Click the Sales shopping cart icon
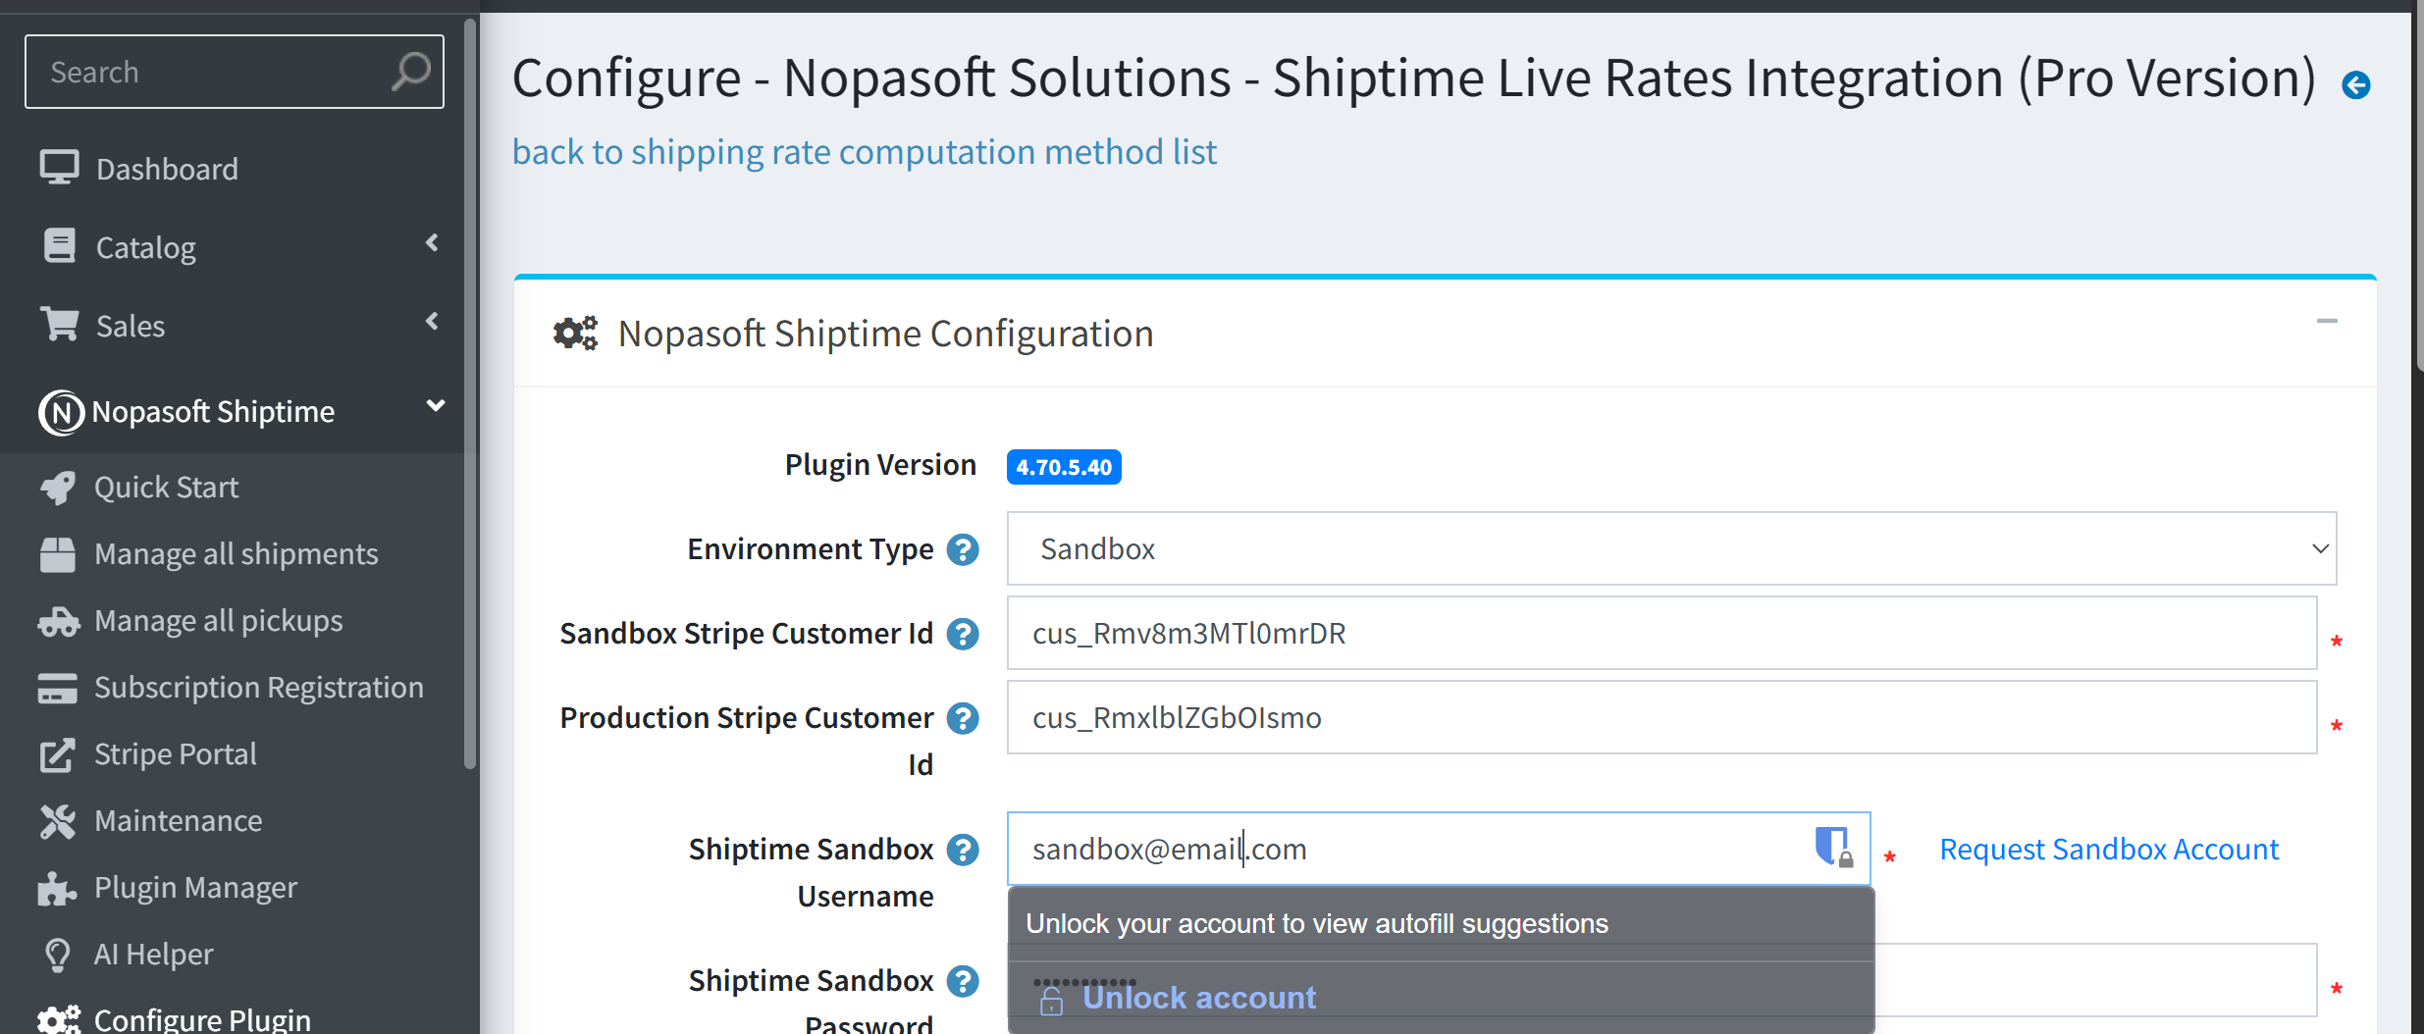Viewport: 2424px width, 1034px height. [x=59, y=324]
